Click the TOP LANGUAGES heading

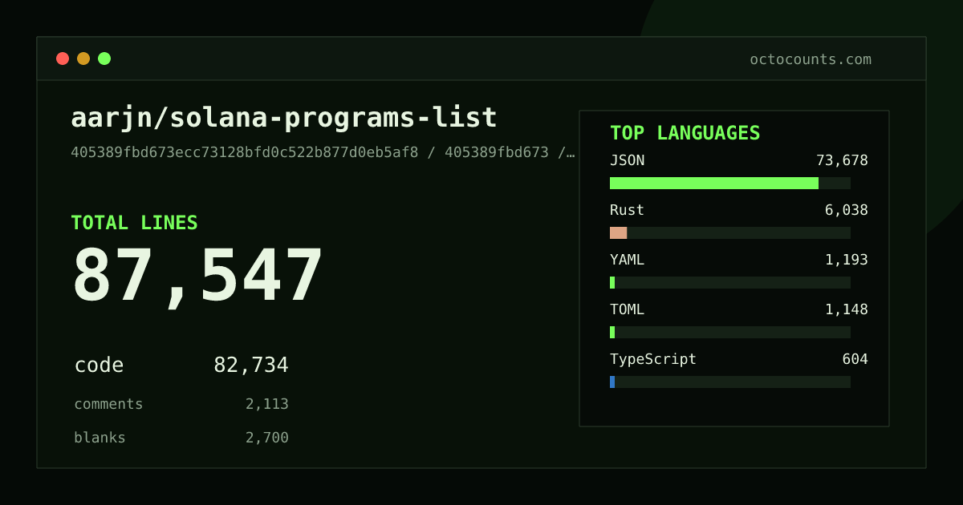point(685,133)
